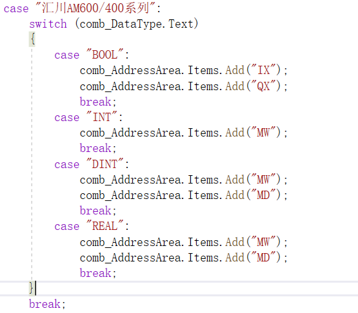Click the case "REAL" line

tap(92, 226)
